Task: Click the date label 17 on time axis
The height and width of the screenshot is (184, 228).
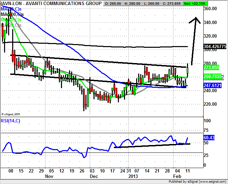Action: coord(112,171)
